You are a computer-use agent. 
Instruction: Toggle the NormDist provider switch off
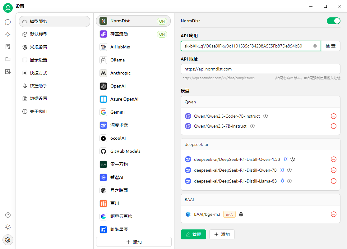334,21
